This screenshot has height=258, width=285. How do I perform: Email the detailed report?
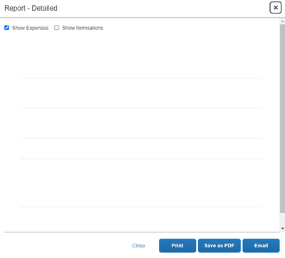261,246
